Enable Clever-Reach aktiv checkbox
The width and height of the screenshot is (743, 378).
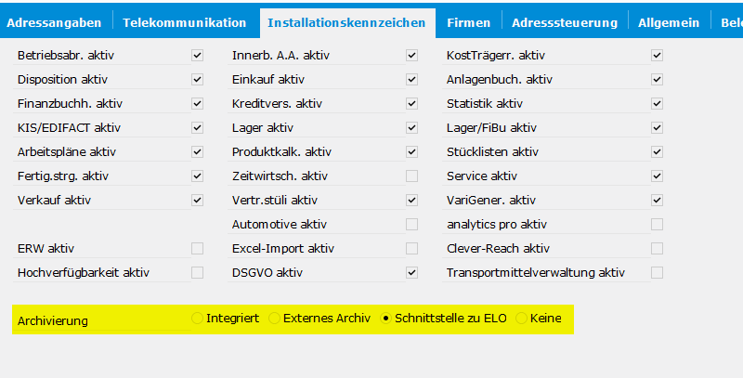click(657, 248)
